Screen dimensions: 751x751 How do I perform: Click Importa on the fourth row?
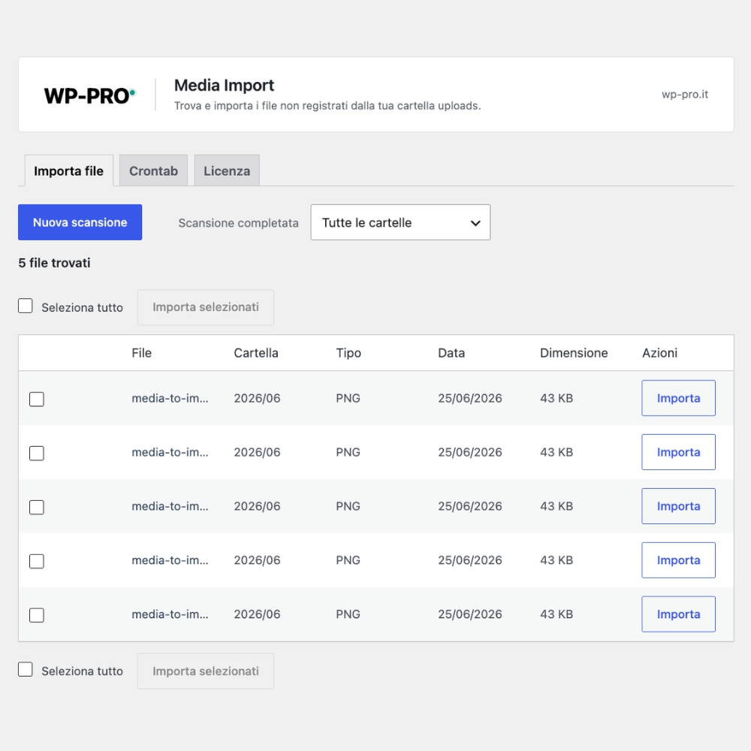pos(678,560)
